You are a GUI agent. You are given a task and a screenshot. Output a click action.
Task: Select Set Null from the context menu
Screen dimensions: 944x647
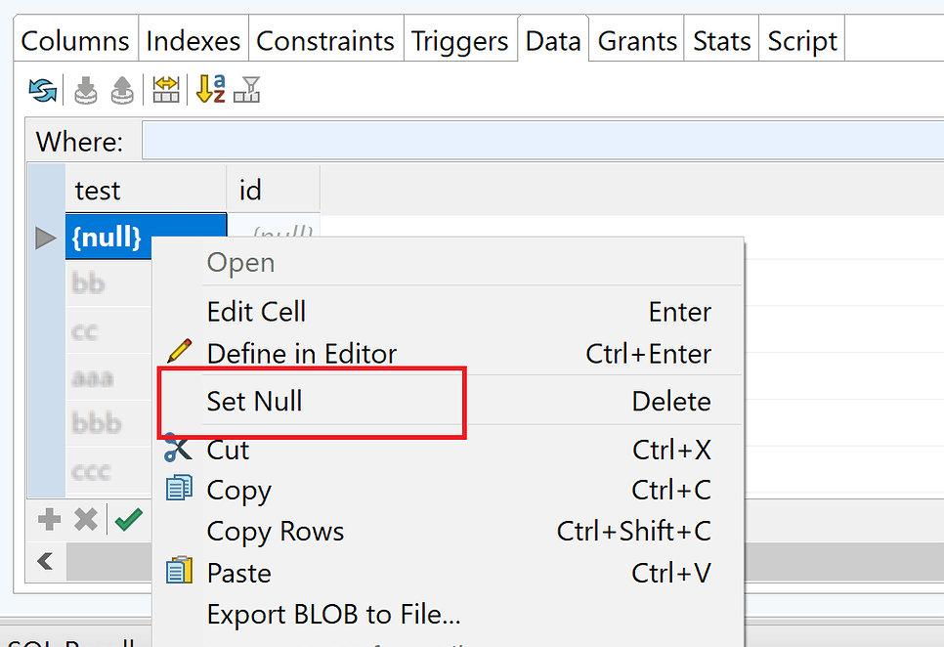coord(254,401)
